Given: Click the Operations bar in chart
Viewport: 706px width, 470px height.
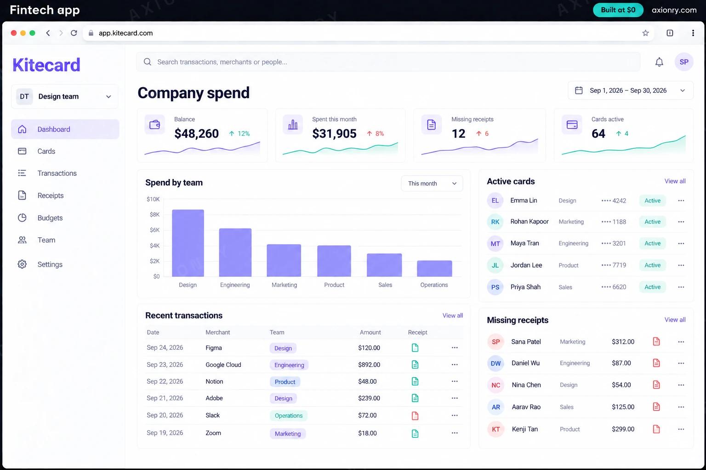Looking at the screenshot, I should point(434,269).
